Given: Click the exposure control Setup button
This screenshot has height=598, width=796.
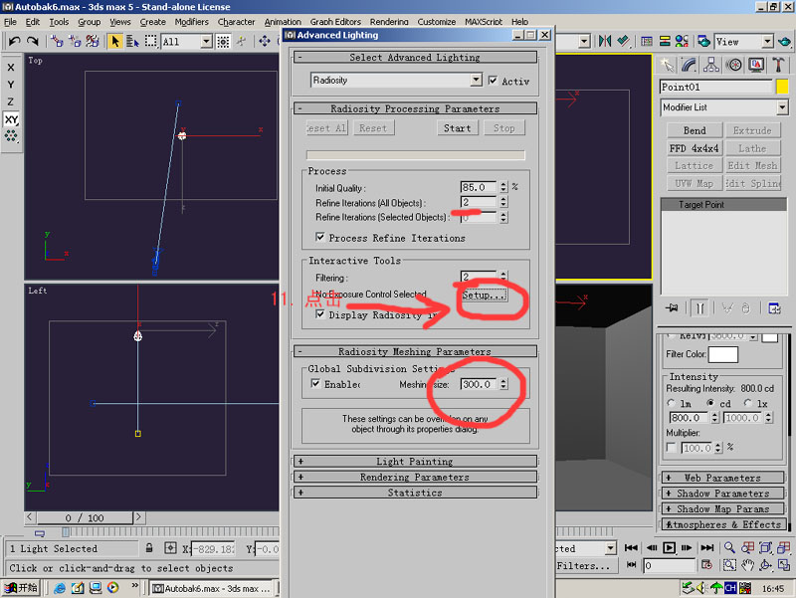Looking at the screenshot, I should [x=484, y=295].
